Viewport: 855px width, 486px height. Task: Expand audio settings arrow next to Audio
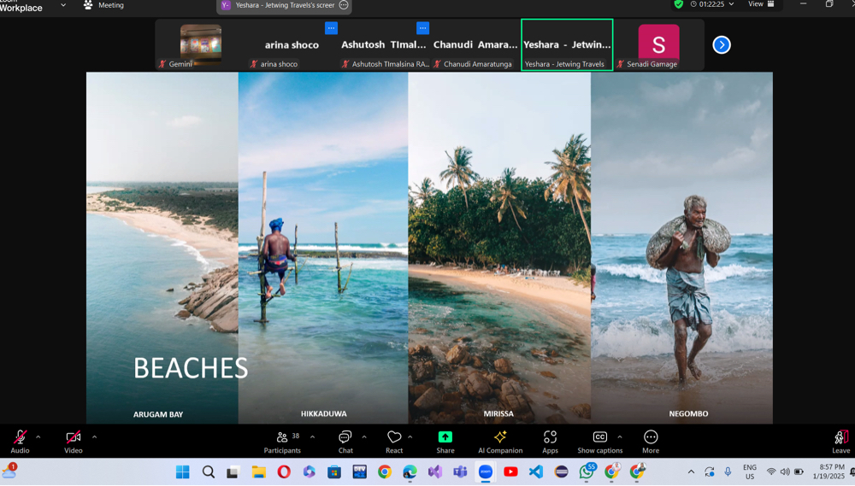38,436
